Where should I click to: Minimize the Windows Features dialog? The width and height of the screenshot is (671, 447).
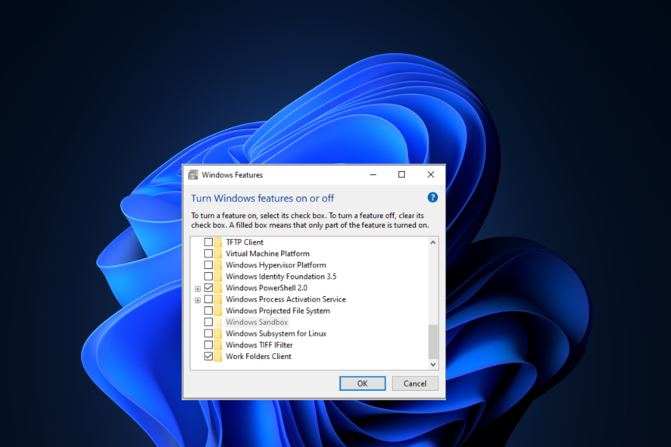(x=373, y=175)
